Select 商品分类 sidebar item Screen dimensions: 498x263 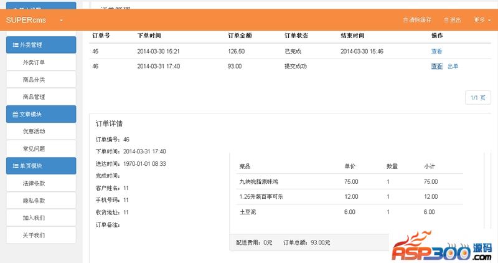point(34,80)
